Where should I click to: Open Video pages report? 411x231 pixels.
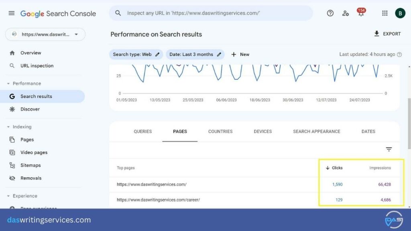click(x=34, y=152)
